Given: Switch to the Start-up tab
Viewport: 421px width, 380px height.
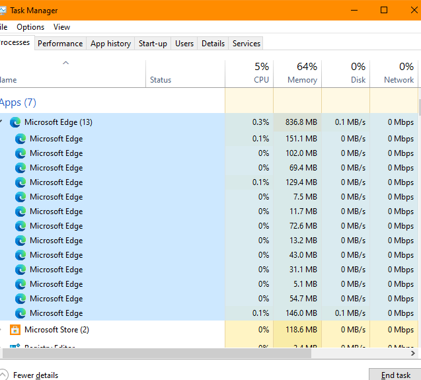Looking at the screenshot, I should click(x=153, y=44).
